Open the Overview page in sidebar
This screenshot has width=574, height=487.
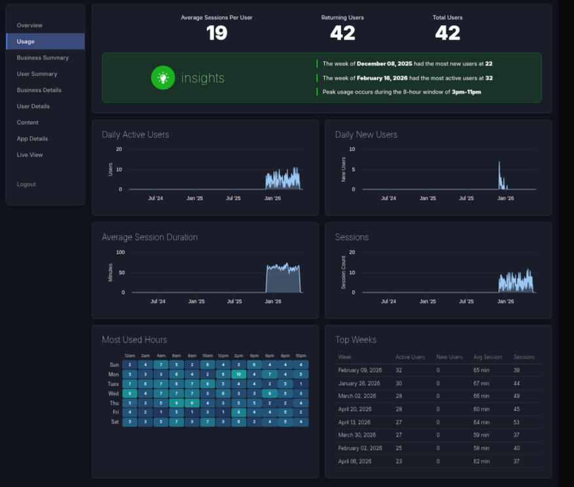pyautogui.click(x=29, y=26)
